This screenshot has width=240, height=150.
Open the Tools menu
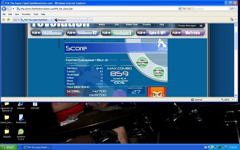(36, 14)
